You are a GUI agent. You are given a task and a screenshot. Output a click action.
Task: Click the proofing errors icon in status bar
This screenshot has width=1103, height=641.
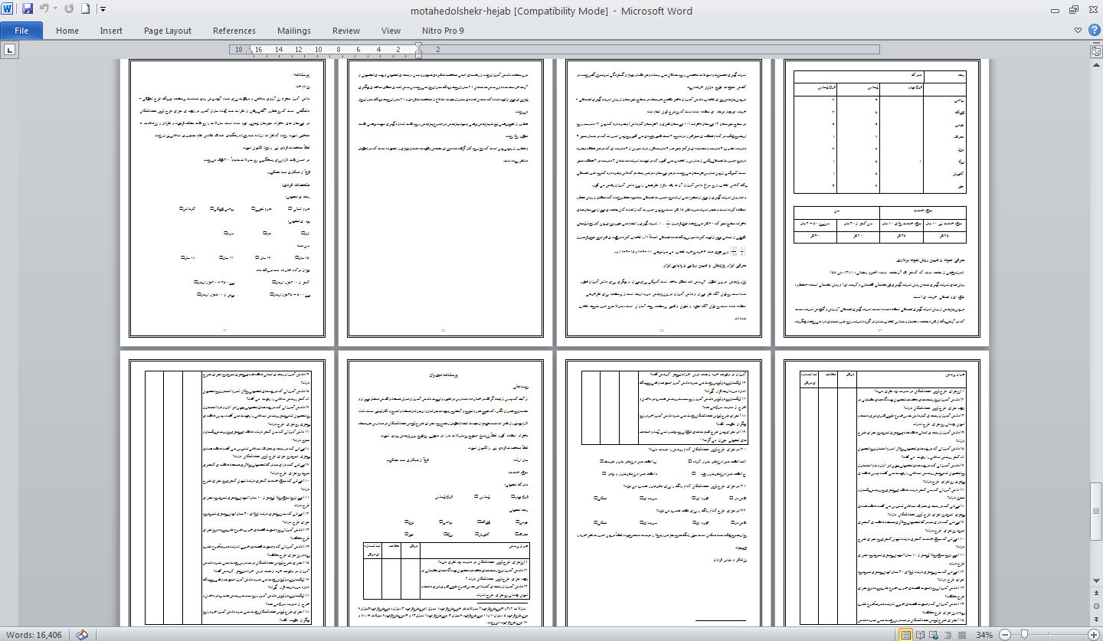tap(82, 634)
